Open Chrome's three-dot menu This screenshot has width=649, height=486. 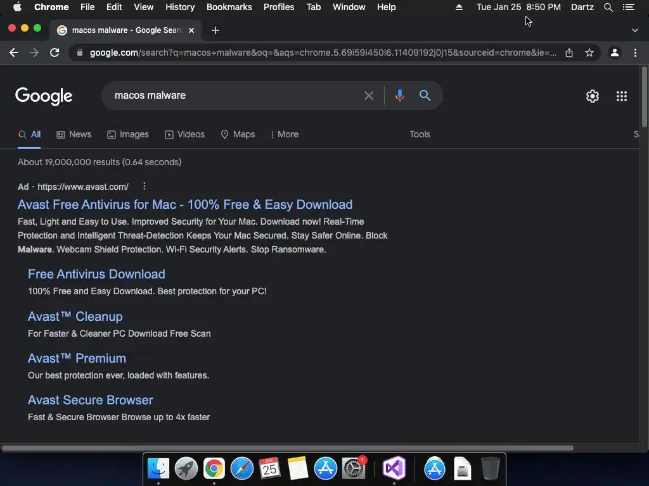pos(635,53)
